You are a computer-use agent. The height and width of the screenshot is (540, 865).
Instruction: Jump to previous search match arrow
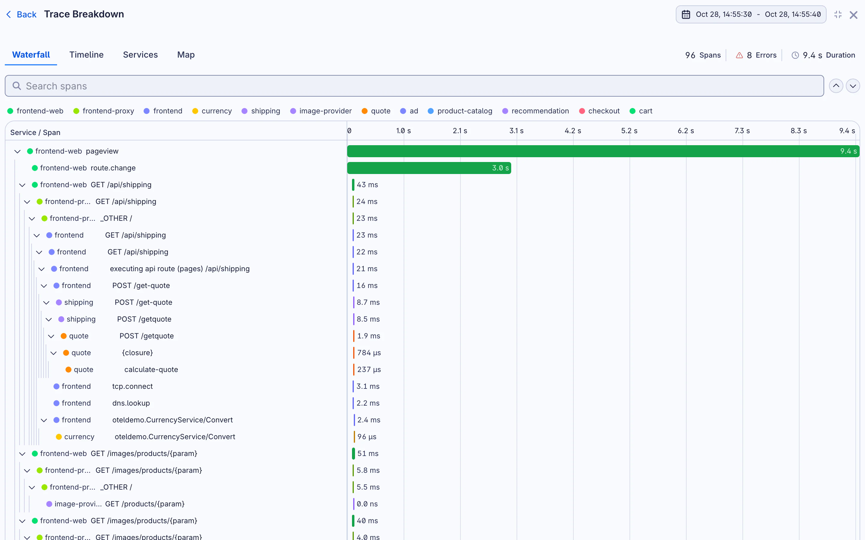click(x=836, y=86)
